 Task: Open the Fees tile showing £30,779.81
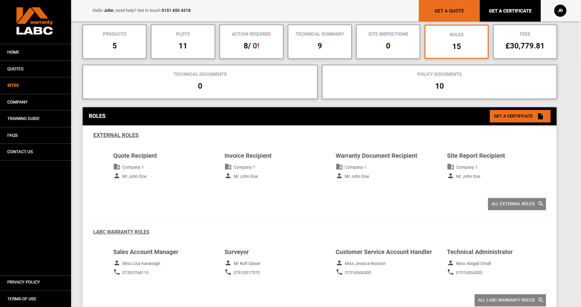[x=525, y=42]
